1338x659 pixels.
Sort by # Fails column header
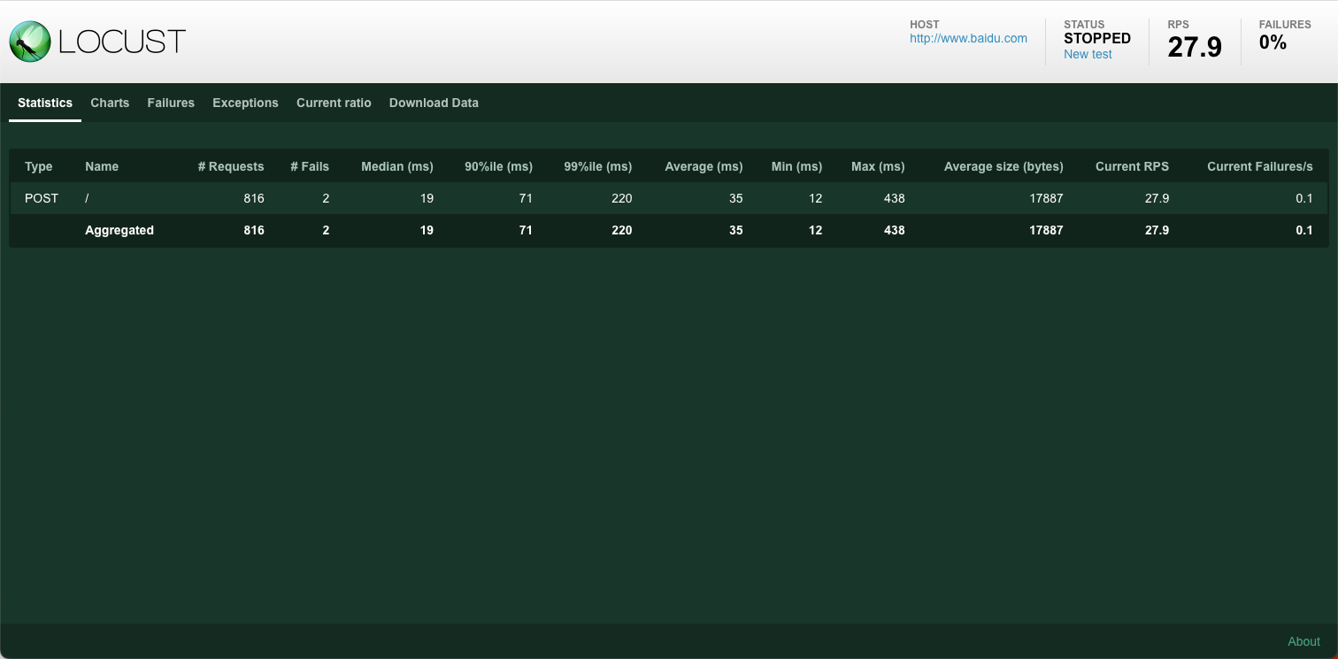coord(310,166)
